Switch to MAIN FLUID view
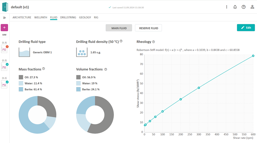The height and width of the screenshot is (143, 257). click(x=119, y=28)
